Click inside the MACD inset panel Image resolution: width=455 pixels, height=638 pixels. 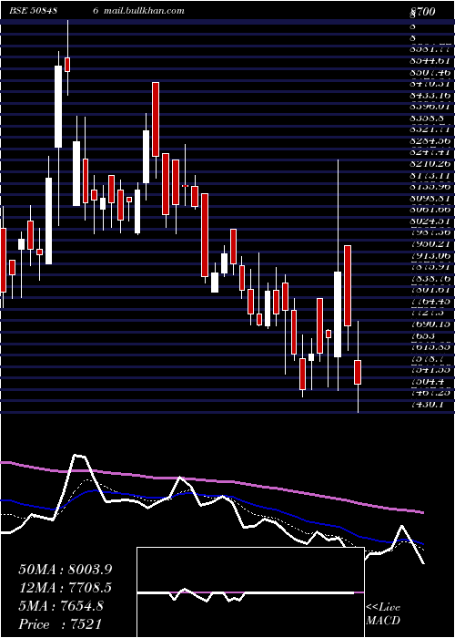(250, 592)
